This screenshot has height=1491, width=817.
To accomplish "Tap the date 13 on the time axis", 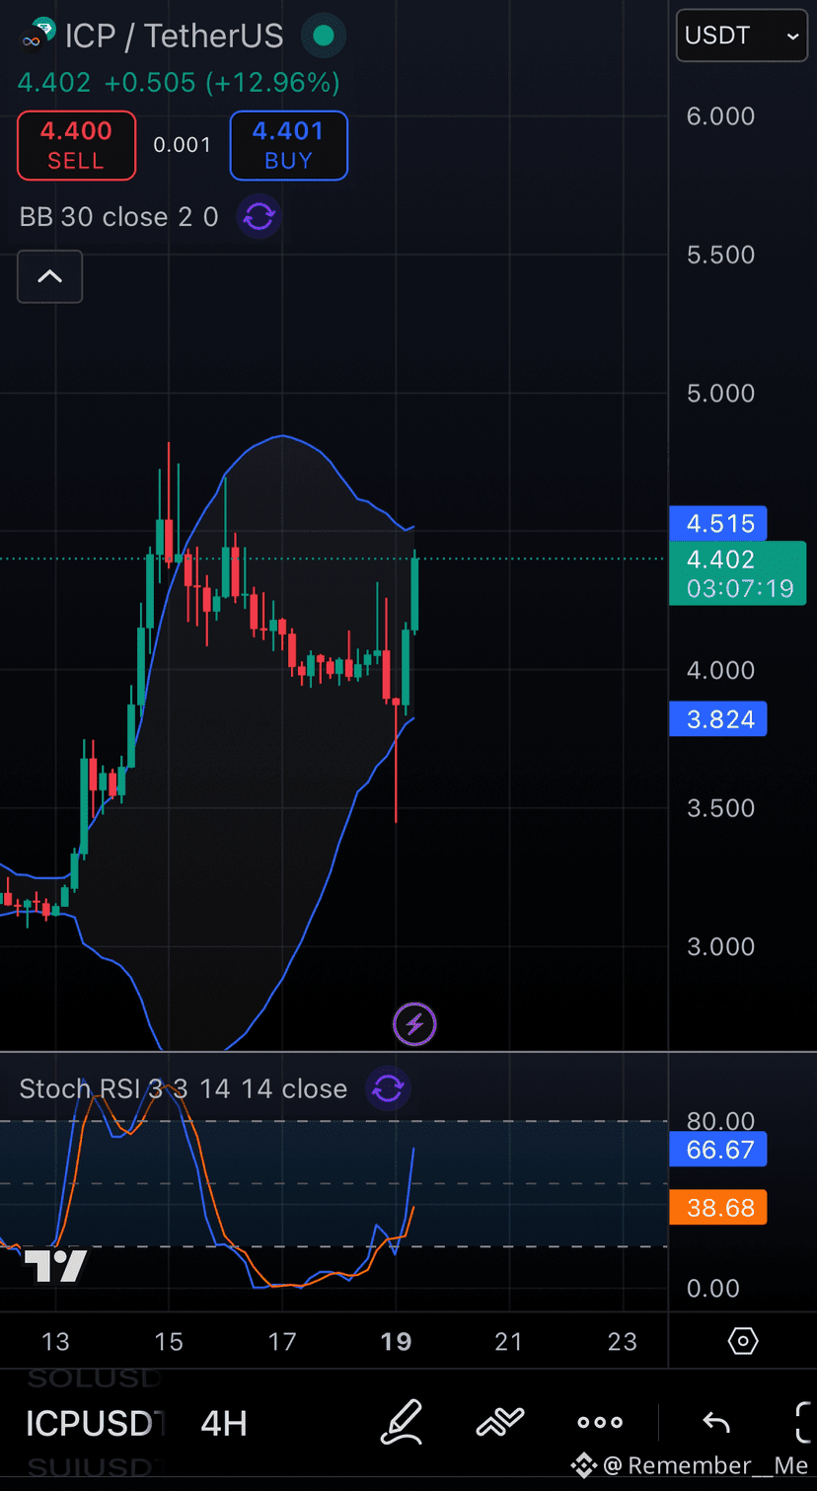I will [56, 1341].
